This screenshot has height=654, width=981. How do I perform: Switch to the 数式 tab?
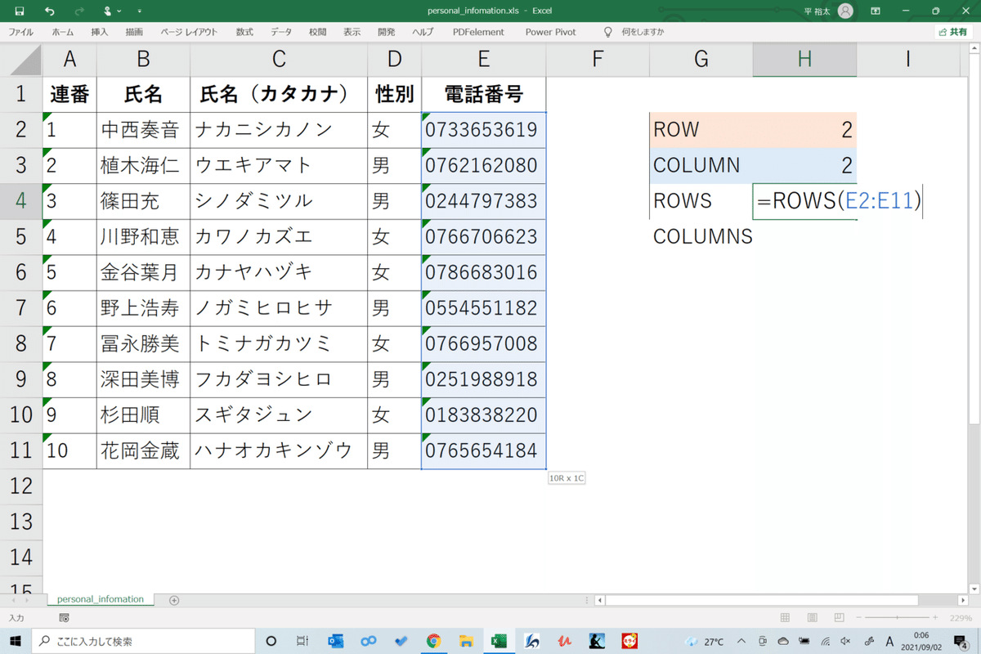[x=244, y=32]
